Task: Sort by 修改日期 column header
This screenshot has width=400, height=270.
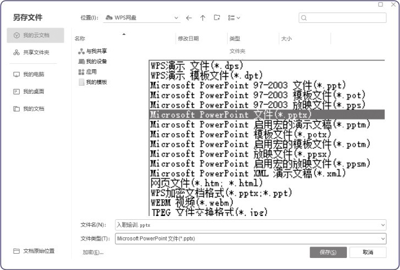Action: (x=188, y=38)
